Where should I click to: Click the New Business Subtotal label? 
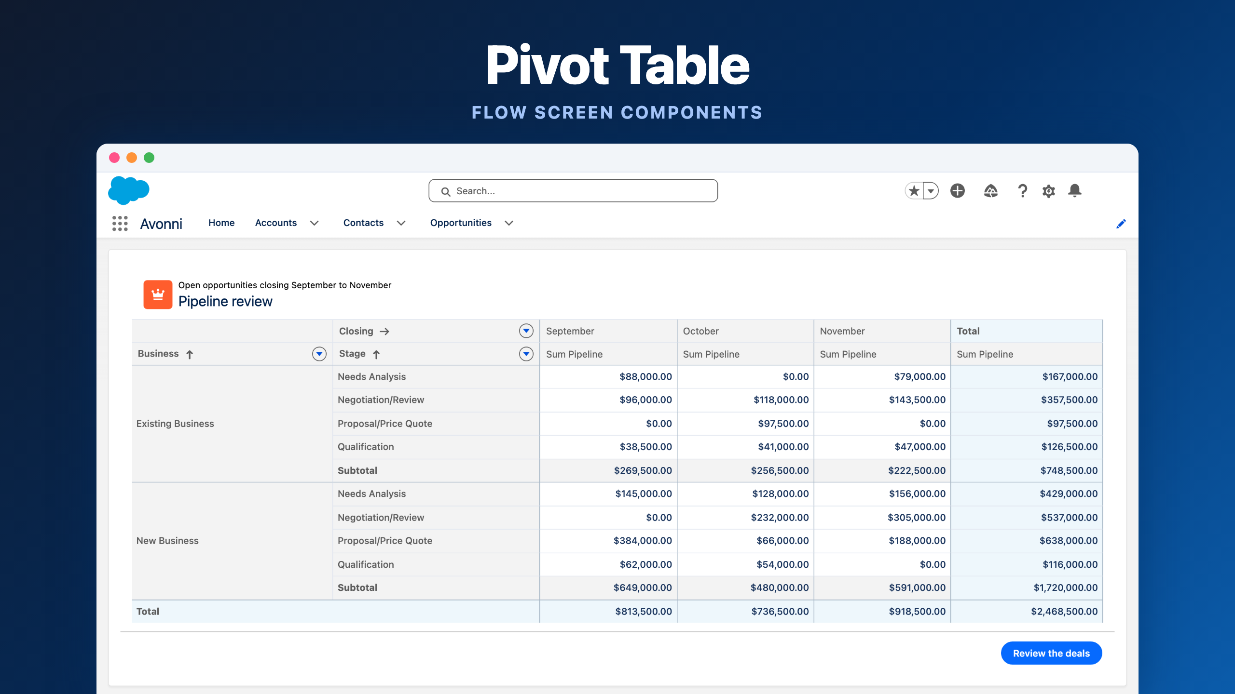tap(357, 587)
